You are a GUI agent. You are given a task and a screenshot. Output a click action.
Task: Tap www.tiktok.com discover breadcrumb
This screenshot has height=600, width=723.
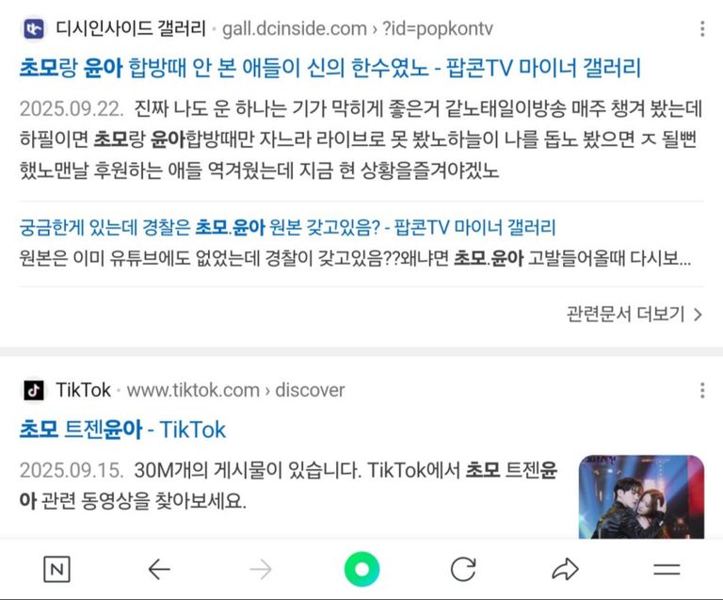click(x=235, y=391)
